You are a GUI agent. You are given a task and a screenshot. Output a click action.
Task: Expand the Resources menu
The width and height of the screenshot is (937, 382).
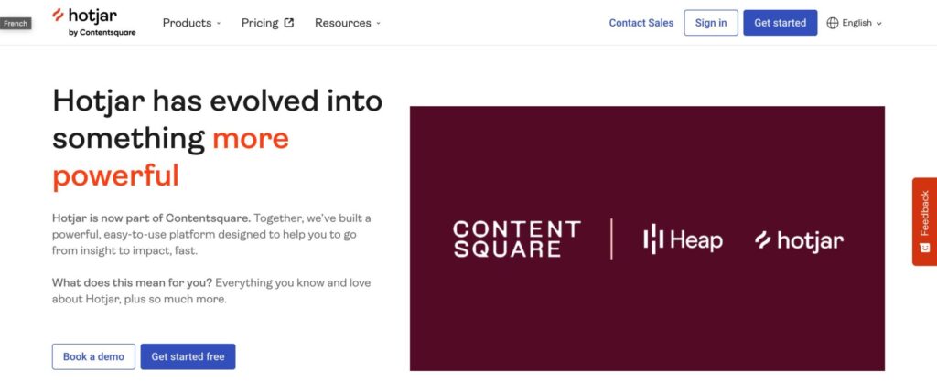tap(348, 23)
